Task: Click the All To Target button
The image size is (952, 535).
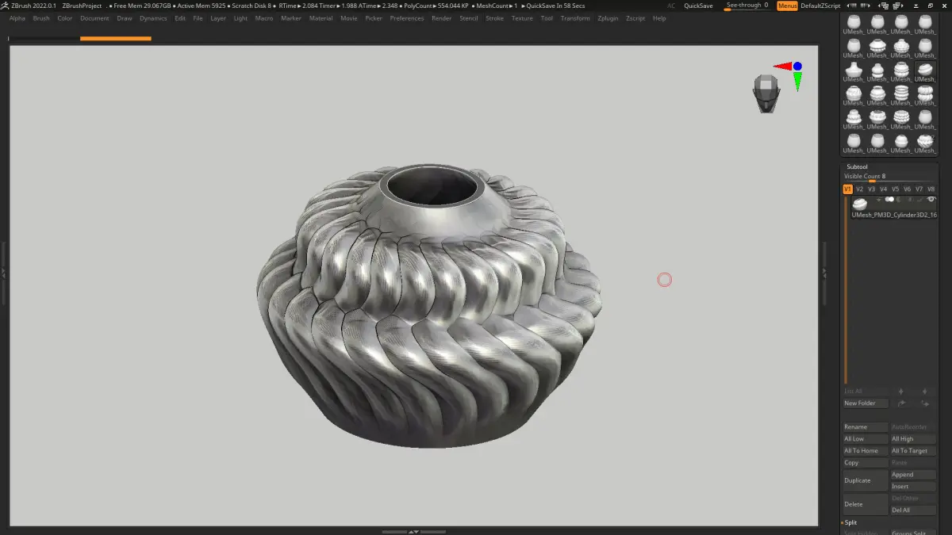Action: (913, 451)
